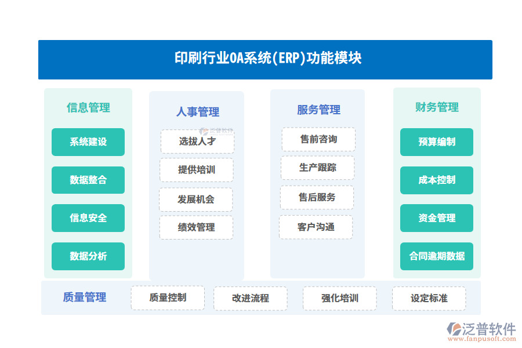This screenshot has width=522, height=348.
Task: Open the 设定标准 module
Action: [429, 298]
